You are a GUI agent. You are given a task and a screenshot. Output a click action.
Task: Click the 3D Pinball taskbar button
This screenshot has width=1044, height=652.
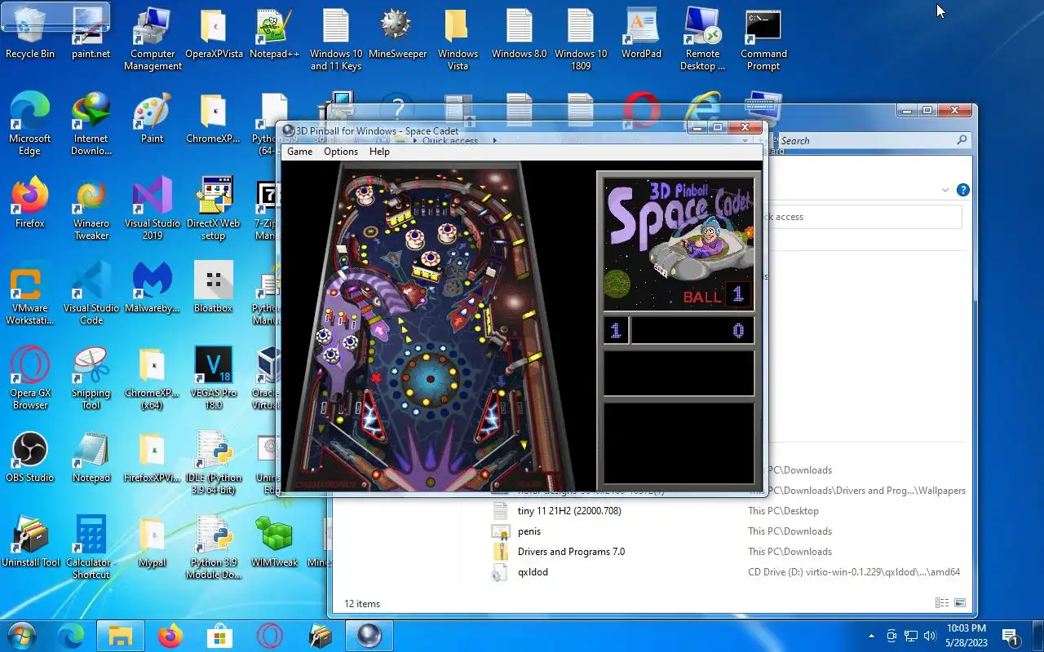click(369, 636)
